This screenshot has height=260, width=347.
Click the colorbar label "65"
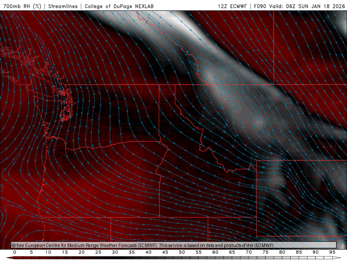232,252
